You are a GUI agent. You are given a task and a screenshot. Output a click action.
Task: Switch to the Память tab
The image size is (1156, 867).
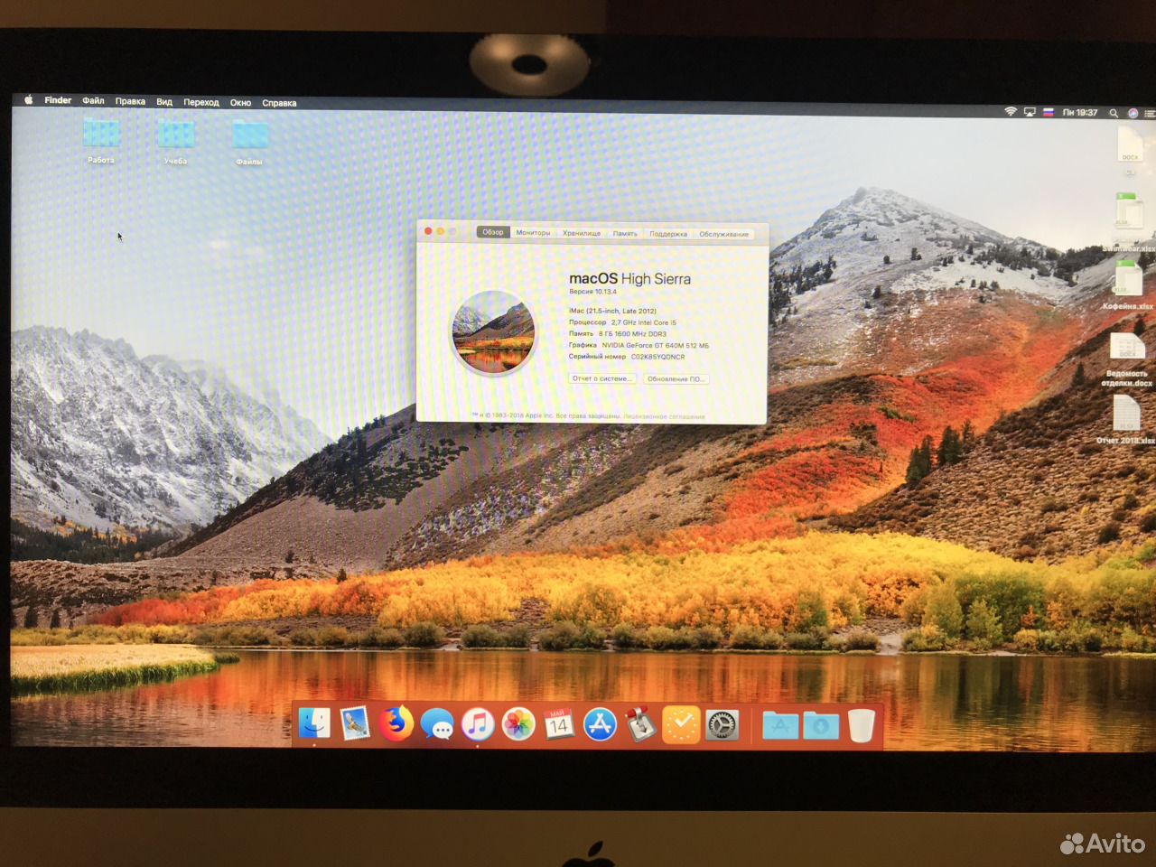click(x=625, y=234)
